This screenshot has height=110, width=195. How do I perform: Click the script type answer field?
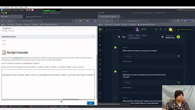click(x=149, y=82)
